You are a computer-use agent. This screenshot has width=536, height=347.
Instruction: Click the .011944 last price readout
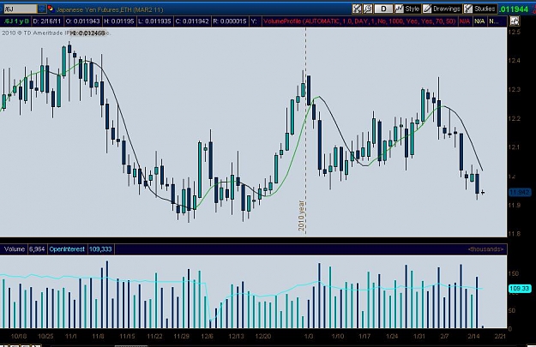pyautogui.click(x=514, y=9)
